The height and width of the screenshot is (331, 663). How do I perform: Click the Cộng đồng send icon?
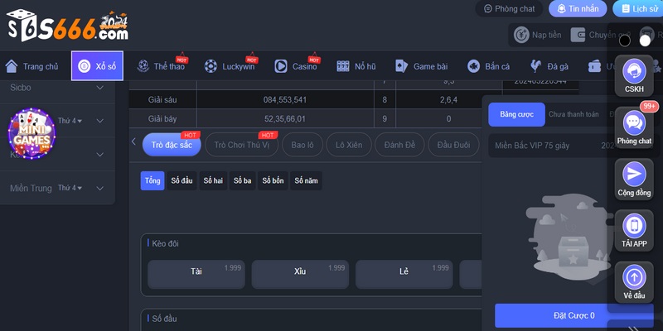point(635,174)
